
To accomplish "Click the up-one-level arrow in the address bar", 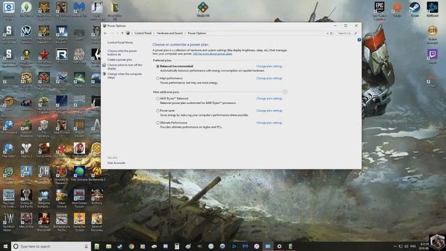I will [123, 33].
